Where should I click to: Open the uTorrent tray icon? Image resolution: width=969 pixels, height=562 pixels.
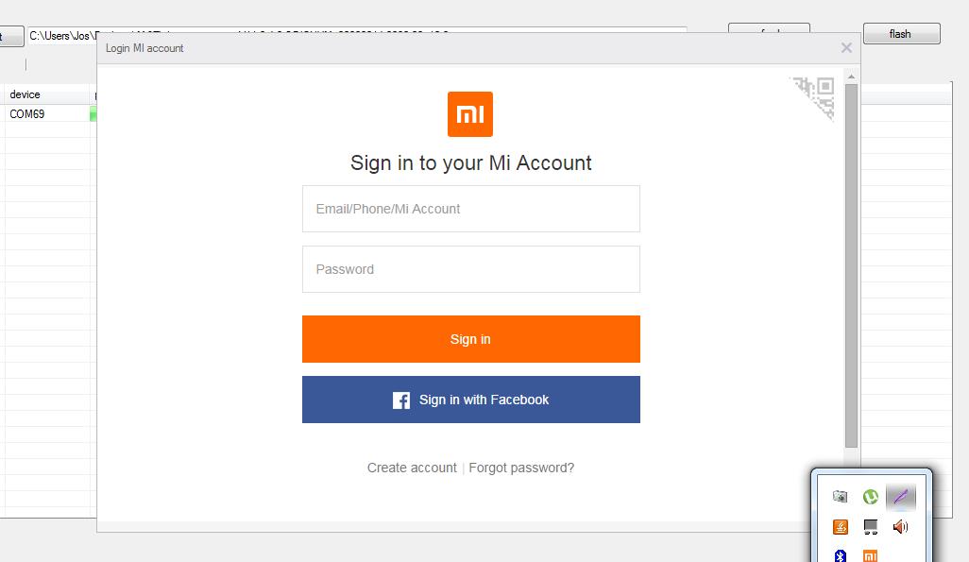(x=870, y=497)
